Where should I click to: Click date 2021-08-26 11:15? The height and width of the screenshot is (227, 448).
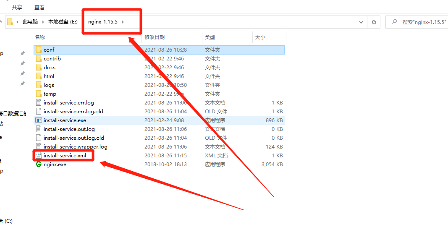pos(165,156)
